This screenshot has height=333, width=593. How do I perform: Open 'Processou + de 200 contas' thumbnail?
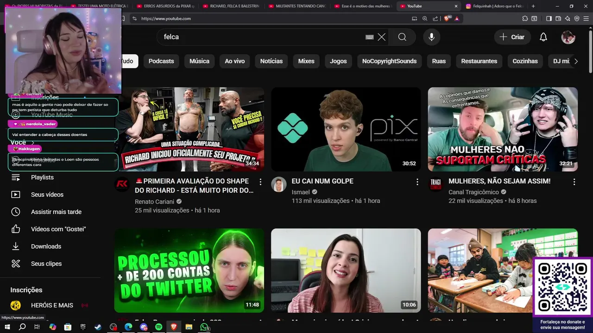(189, 271)
